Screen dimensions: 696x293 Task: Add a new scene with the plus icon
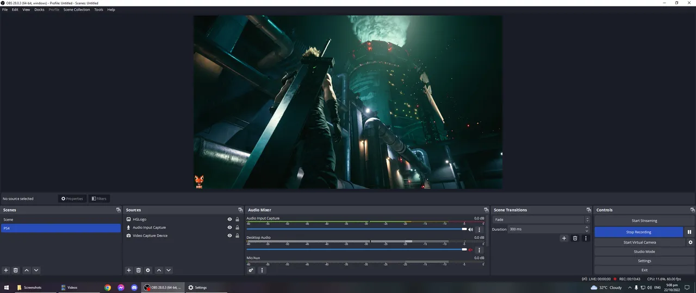point(6,270)
